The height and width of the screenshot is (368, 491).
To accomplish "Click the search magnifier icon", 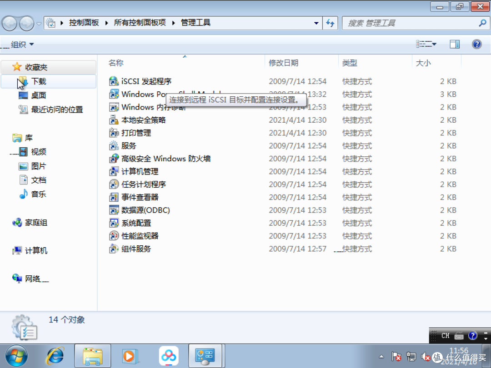I will 482,23.
